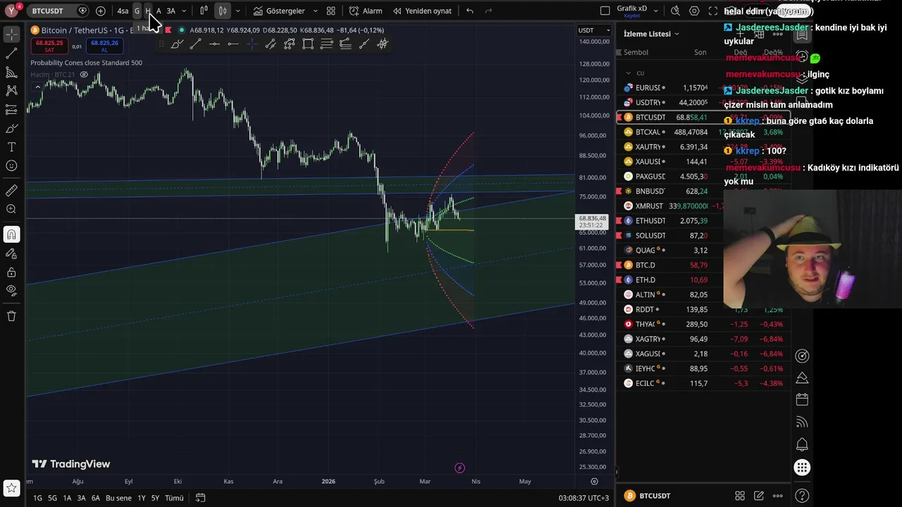Open chart settings hexagon gear icon
Viewport: 902px width, 507px height.
(694, 11)
